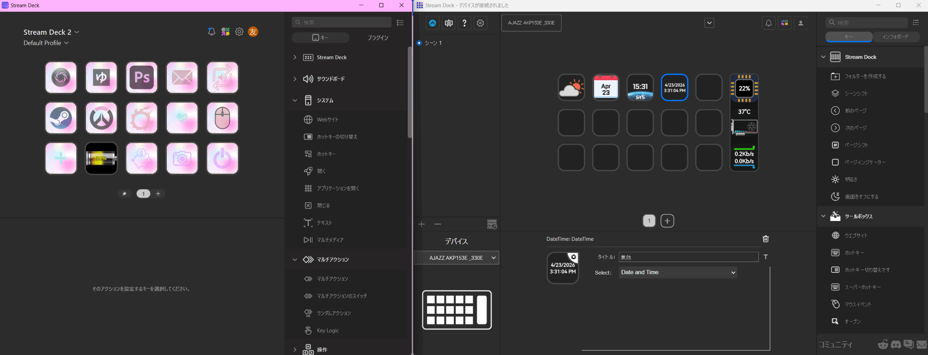Click the Photoshop key on Stream Deck
This screenshot has width=928, height=355.
point(142,78)
